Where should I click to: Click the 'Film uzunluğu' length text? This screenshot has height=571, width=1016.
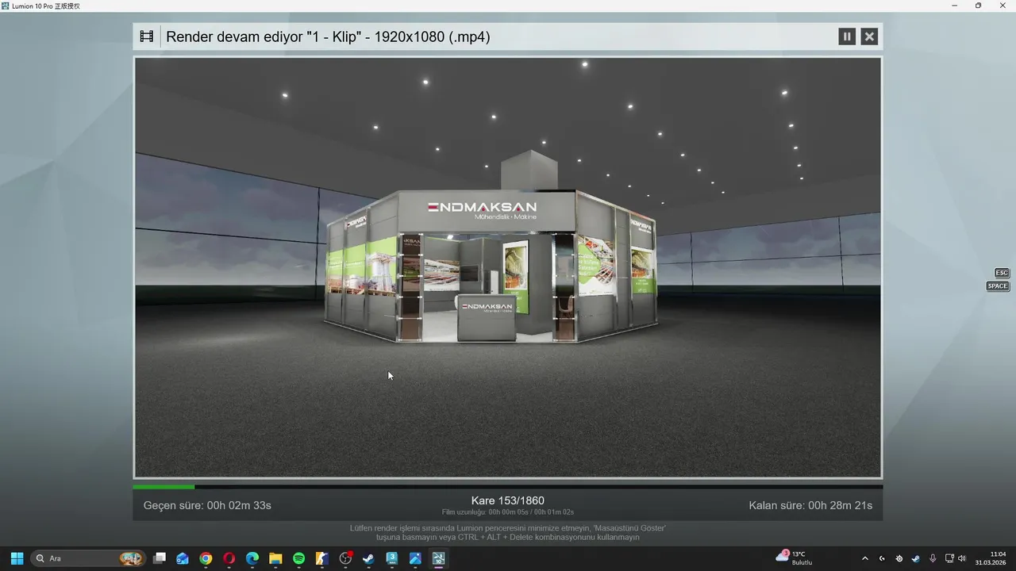tap(508, 512)
